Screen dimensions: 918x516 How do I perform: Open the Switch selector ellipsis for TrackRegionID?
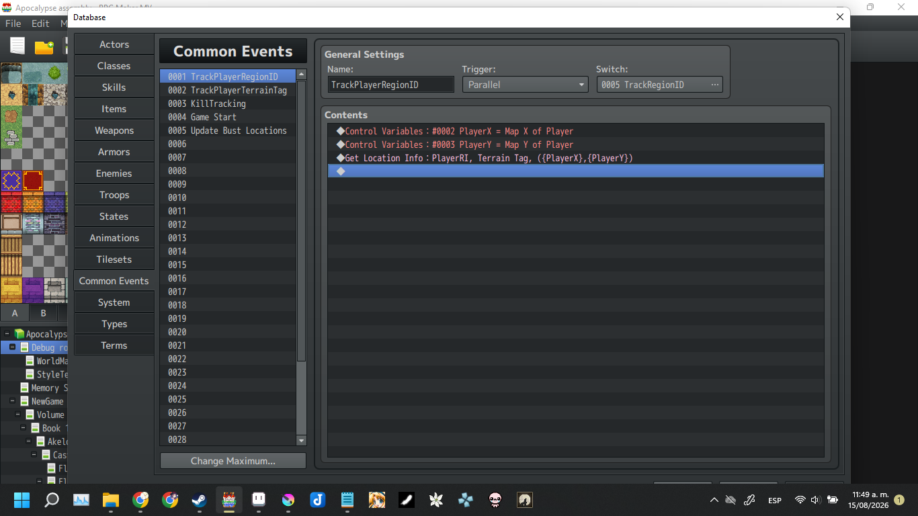[714, 85]
